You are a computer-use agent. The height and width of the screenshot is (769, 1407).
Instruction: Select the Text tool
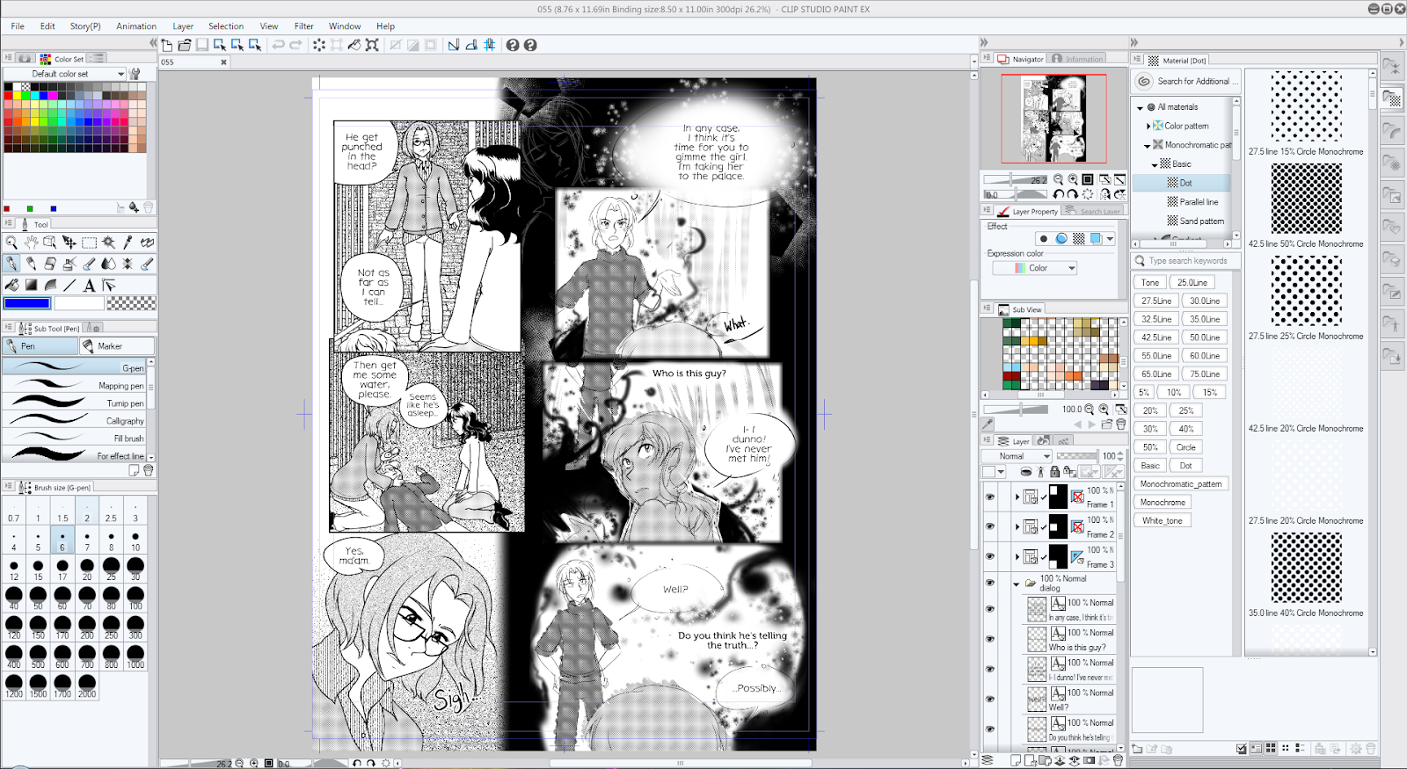click(x=89, y=285)
